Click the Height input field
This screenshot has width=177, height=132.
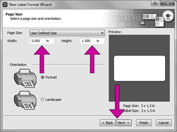(x=92, y=41)
